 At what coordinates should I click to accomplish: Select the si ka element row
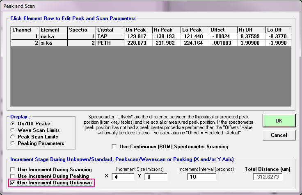(x=53, y=43)
